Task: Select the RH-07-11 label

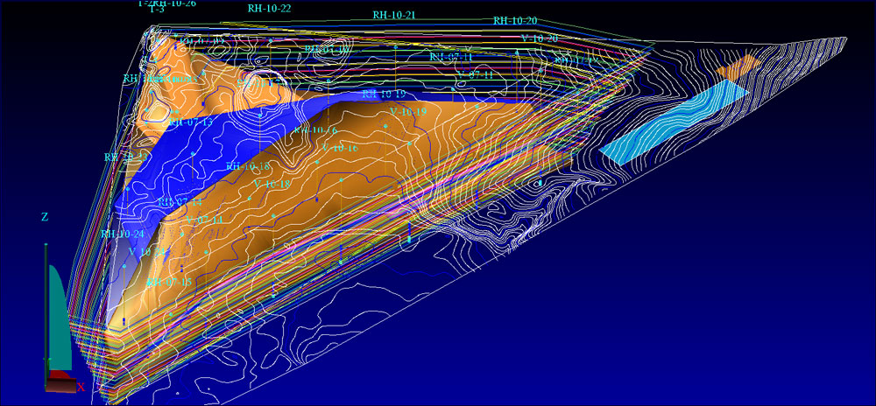Action: [x=451, y=58]
